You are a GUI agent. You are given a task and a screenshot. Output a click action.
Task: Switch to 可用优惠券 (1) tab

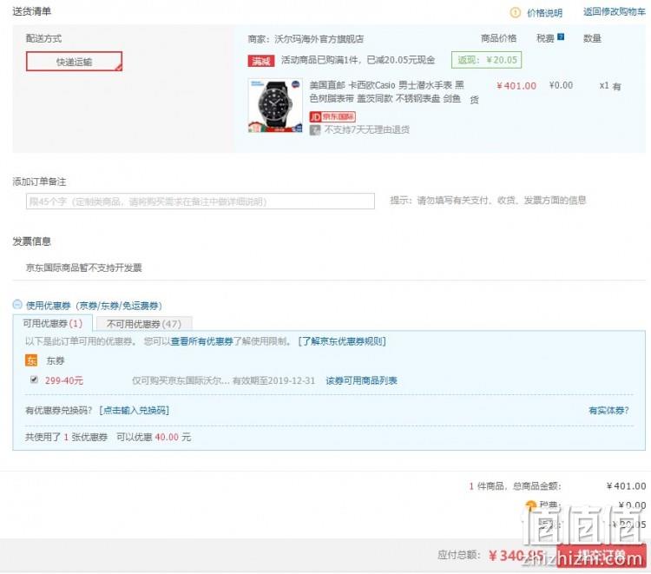click(x=53, y=324)
